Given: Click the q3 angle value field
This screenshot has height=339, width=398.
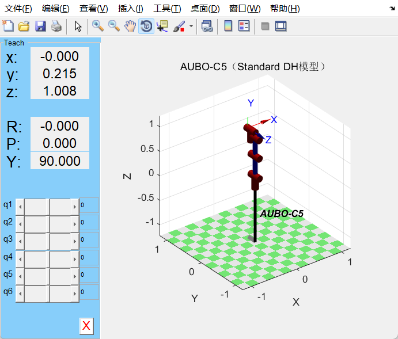Looking at the screenshot, I should tap(89, 239).
